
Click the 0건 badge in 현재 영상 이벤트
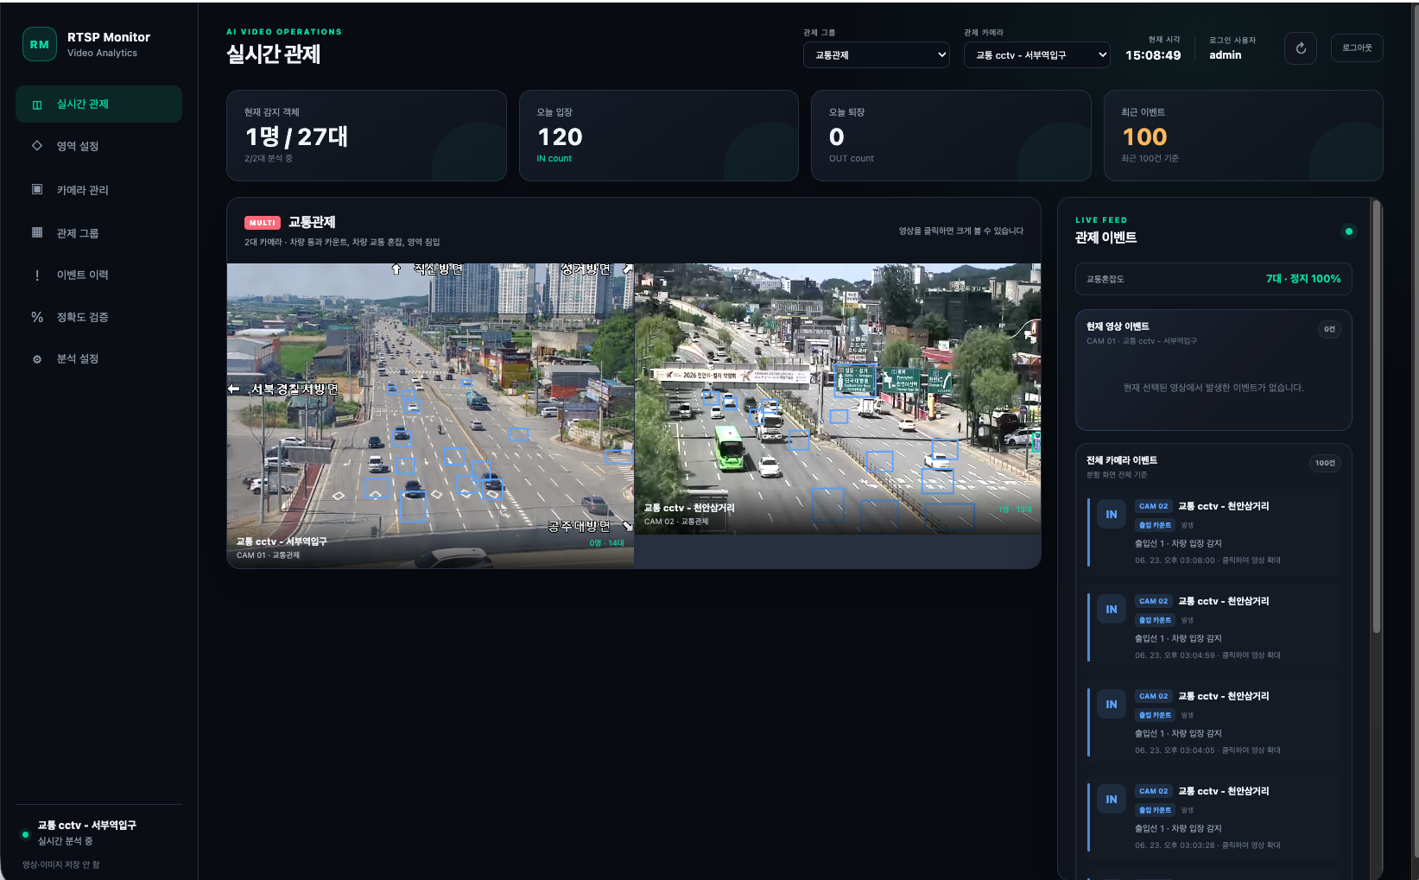tap(1329, 329)
